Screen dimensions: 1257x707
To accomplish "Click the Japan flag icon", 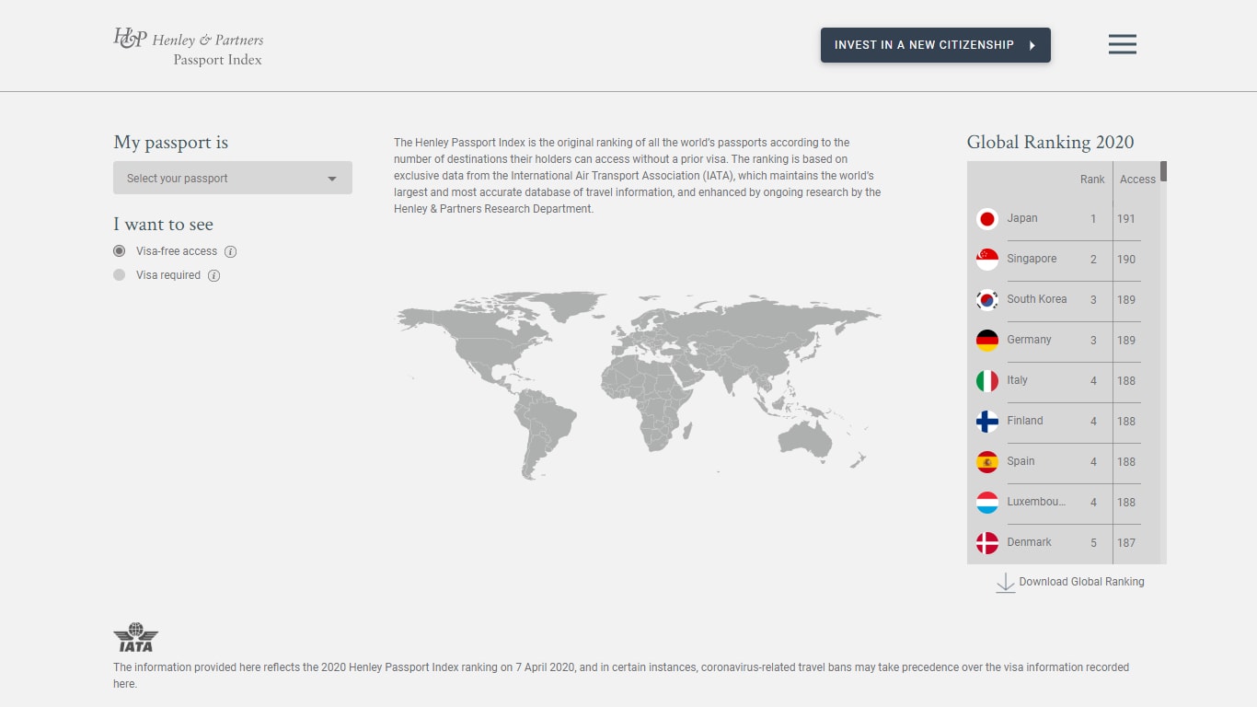I will [x=986, y=219].
